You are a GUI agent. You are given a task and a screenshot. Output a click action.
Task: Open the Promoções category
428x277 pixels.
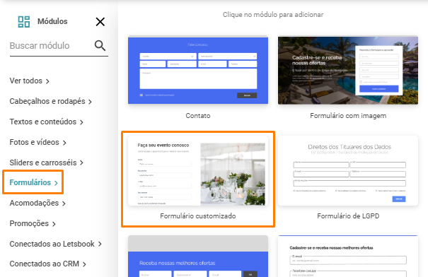tap(33, 223)
